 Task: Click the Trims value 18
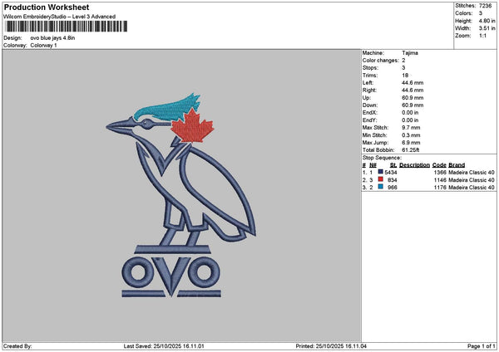pyautogui.click(x=405, y=76)
